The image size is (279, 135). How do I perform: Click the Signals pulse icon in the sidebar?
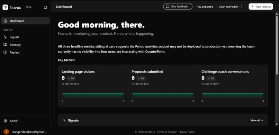5,37
